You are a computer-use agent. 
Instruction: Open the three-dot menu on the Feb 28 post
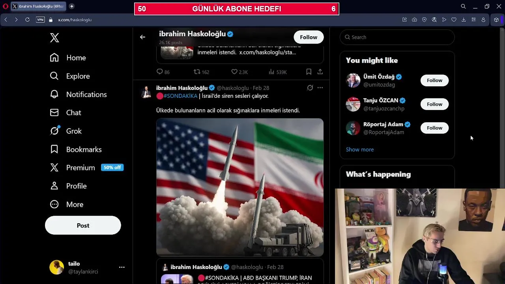pyautogui.click(x=320, y=88)
